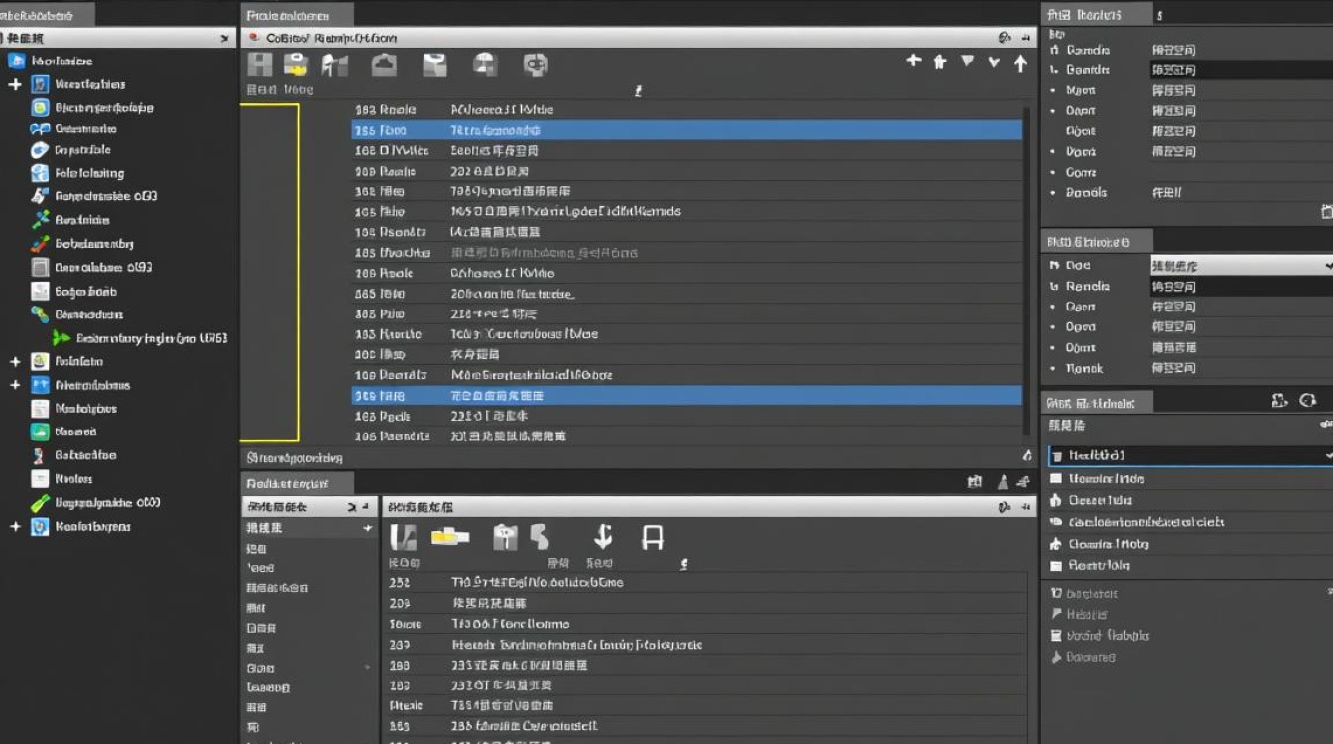
Task: Select the lower blue-highlighted row in the upper list
Action: coord(686,395)
